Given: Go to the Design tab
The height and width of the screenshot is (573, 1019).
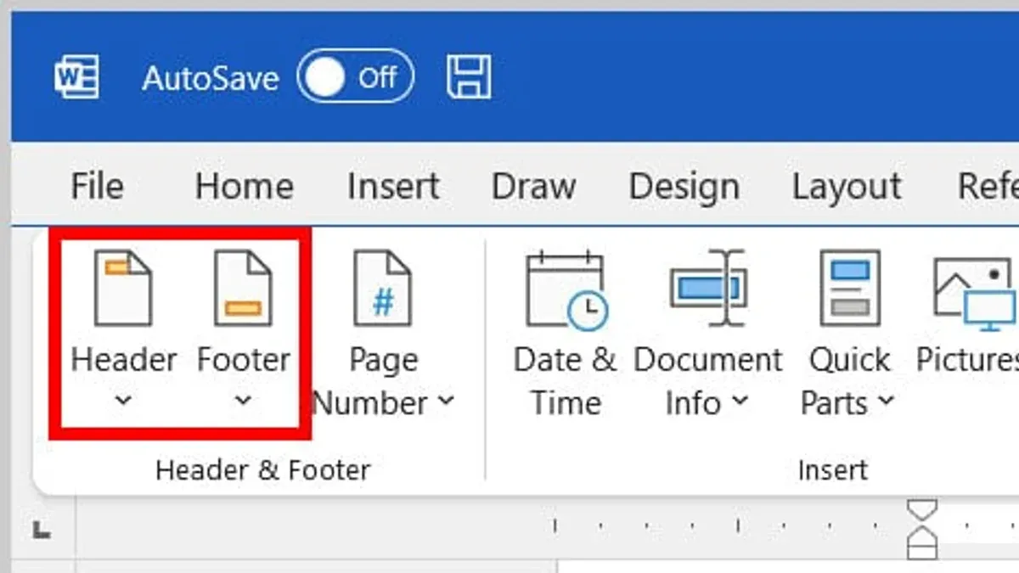Looking at the screenshot, I should (684, 186).
